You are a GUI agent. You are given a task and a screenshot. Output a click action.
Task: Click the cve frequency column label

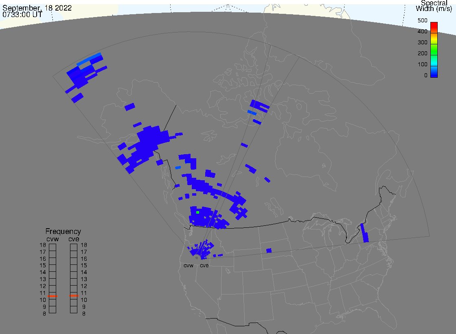74,239
